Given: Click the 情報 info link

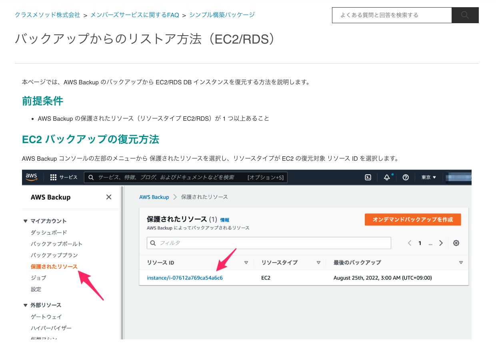Looking at the screenshot, I should pyautogui.click(x=225, y=220).
